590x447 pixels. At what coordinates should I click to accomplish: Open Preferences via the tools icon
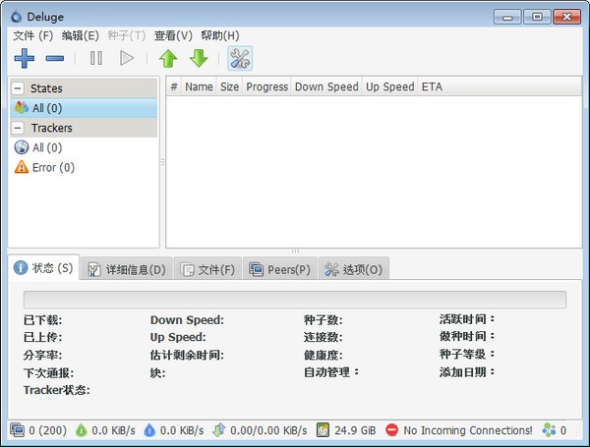(x=240, y=58)
